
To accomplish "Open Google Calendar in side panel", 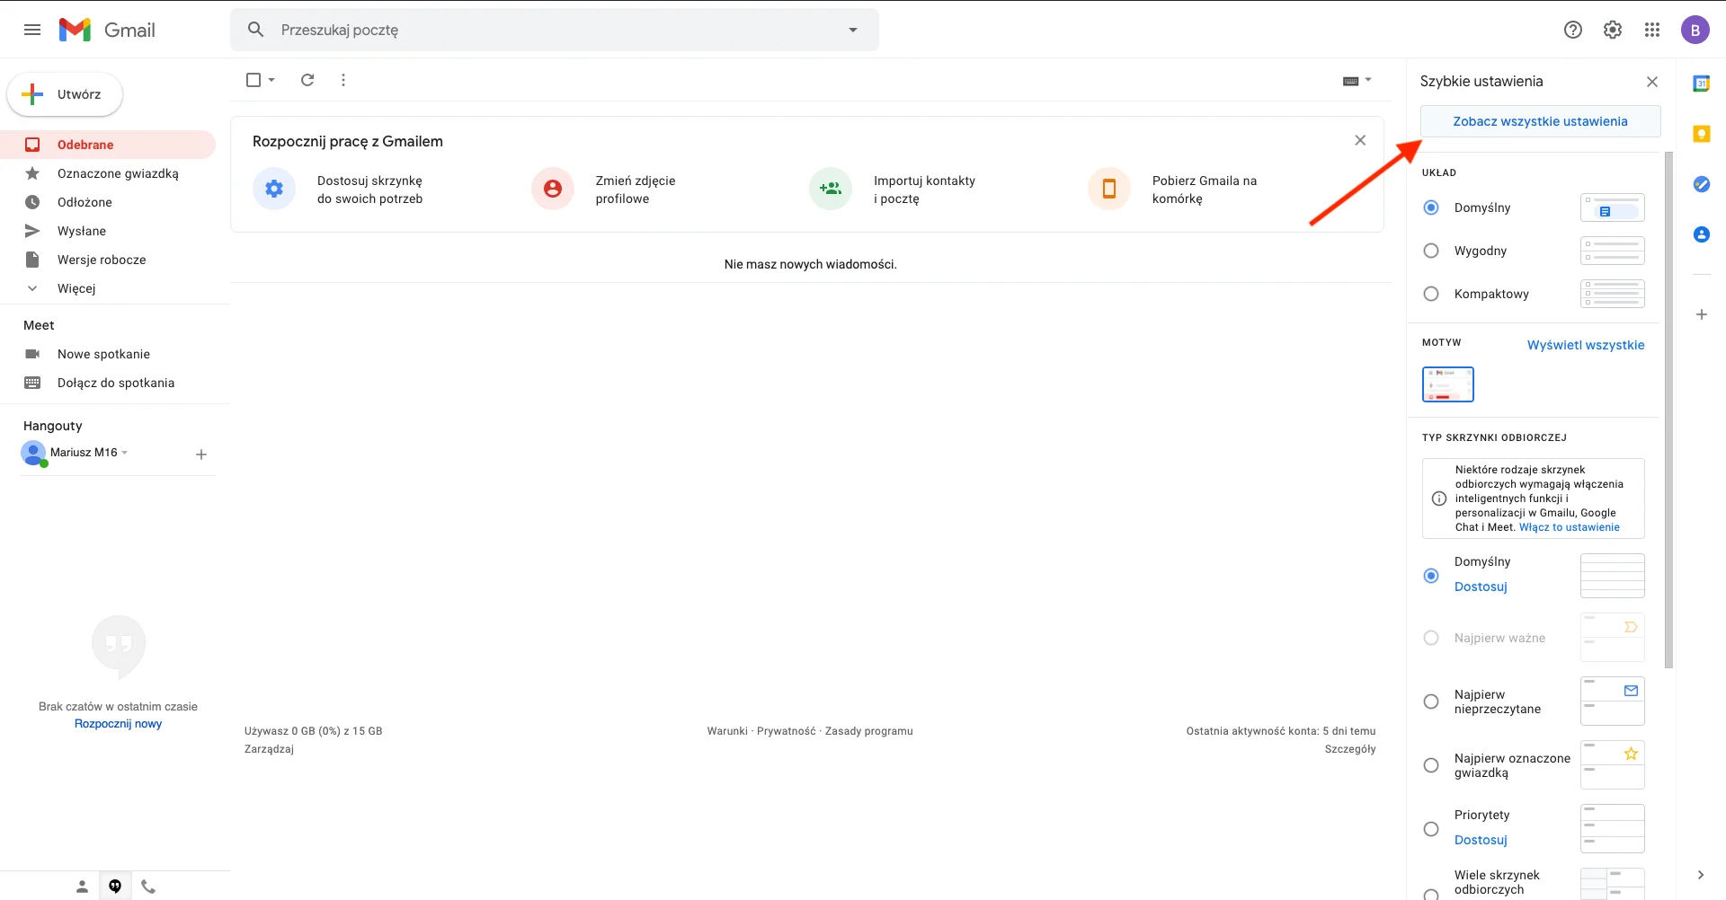I will click(1701, 84).
